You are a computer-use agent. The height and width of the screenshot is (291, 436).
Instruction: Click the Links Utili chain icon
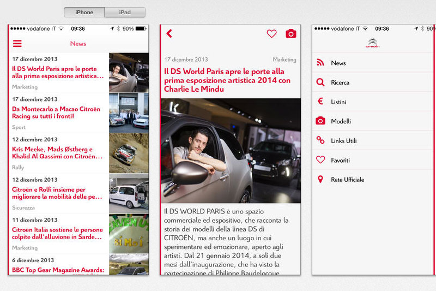[320, 140]
